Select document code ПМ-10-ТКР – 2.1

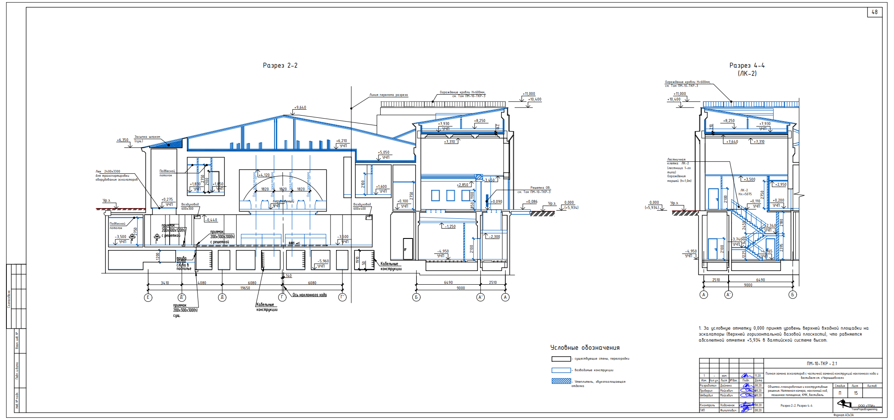(822, 363)
